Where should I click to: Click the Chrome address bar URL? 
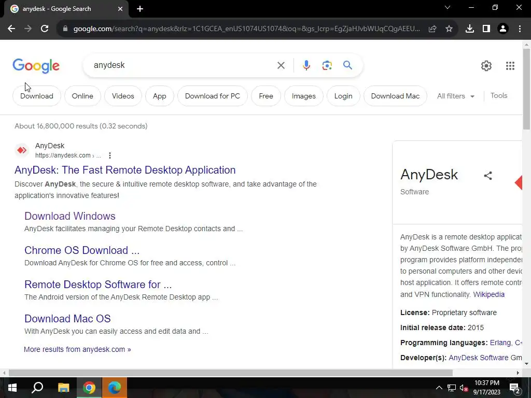click(246, 29)
